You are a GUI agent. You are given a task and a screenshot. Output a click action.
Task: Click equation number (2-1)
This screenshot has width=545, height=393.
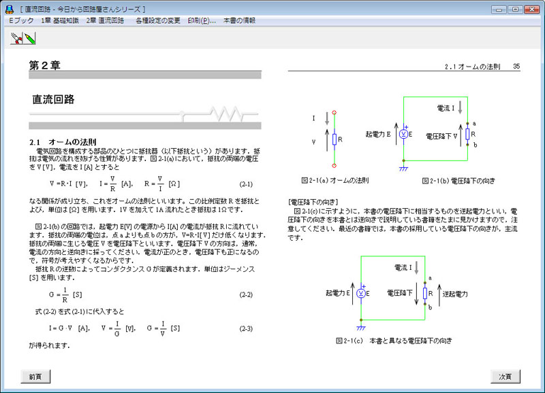pyautogui.click(x=246, y=184)
